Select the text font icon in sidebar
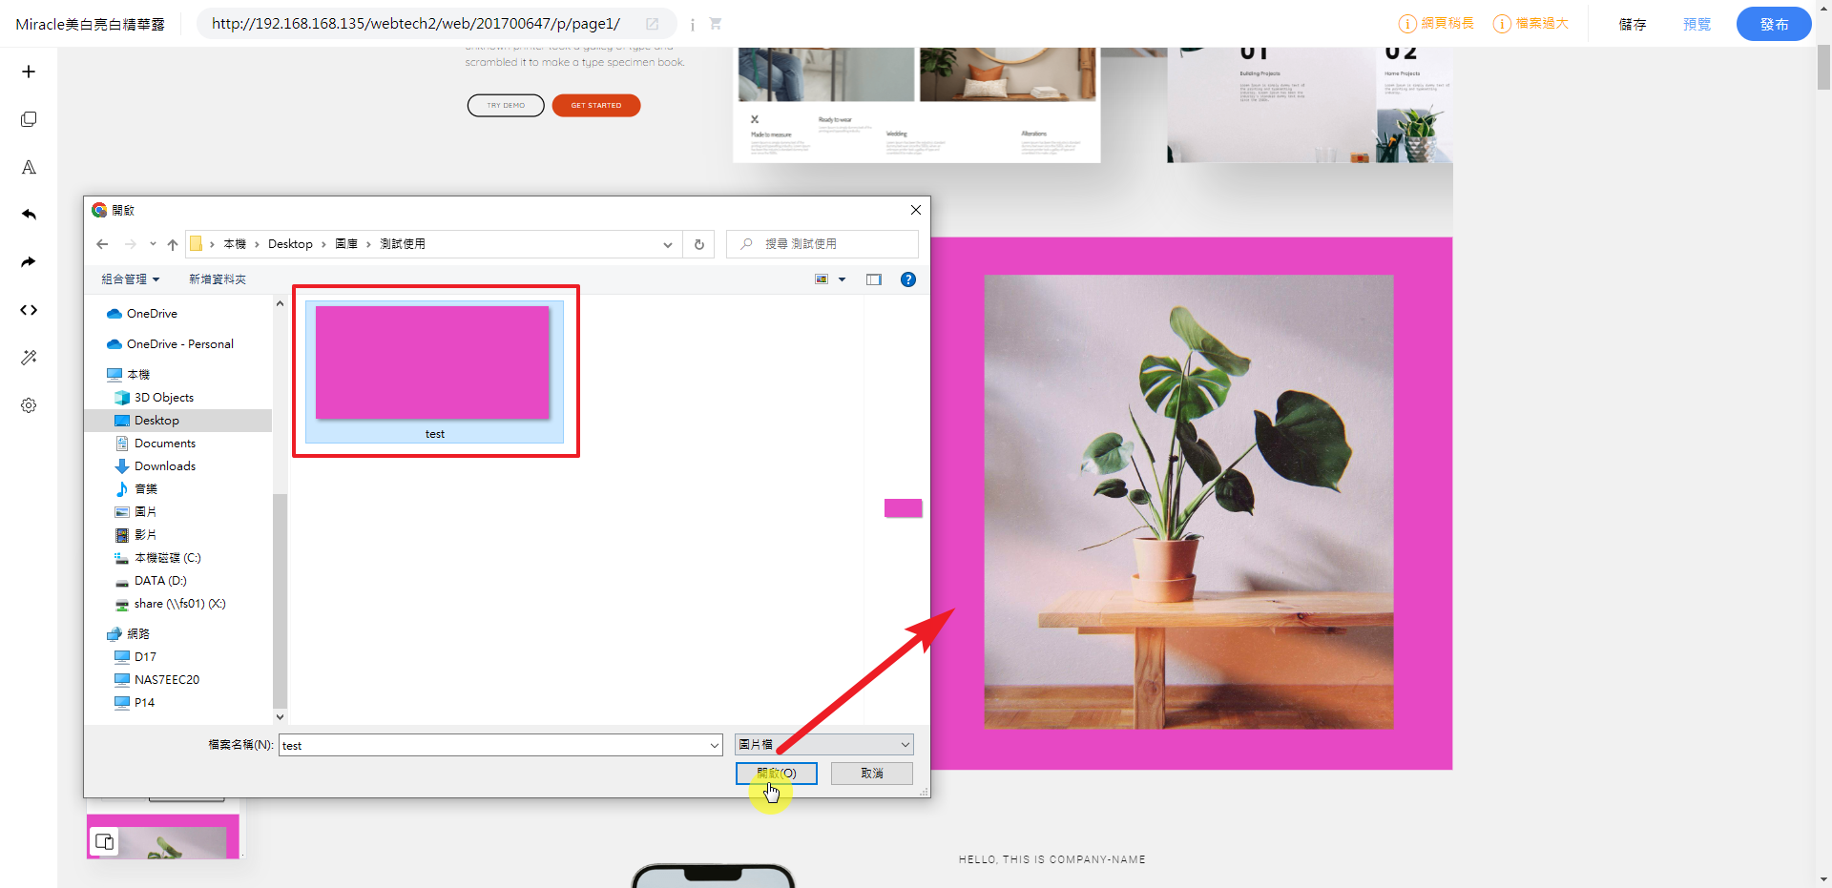 pos(29,167)
